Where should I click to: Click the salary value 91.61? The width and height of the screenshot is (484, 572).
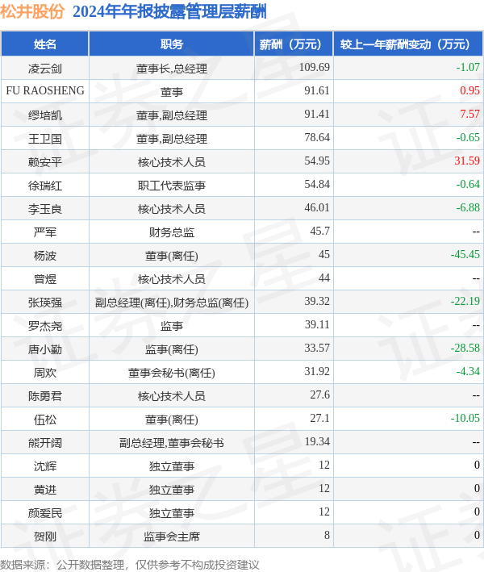tap(317, 90)
